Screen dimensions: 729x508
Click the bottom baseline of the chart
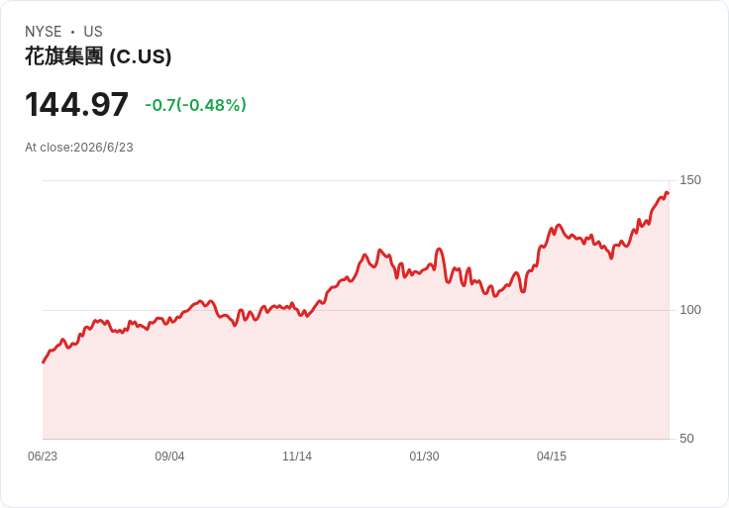pyautogui.click(x=356, y=439)
